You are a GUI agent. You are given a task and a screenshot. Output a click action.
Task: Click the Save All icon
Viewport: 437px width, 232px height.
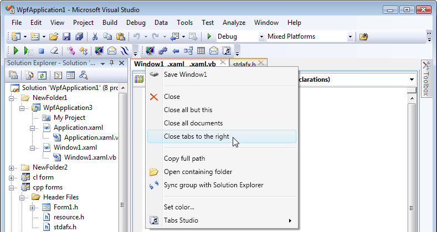(79, 36)
